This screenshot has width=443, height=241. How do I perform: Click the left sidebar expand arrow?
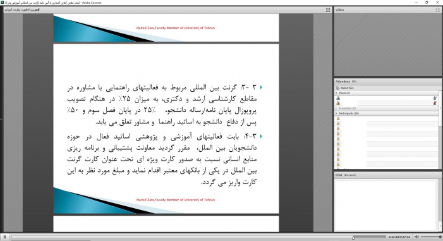coord(1,120)
